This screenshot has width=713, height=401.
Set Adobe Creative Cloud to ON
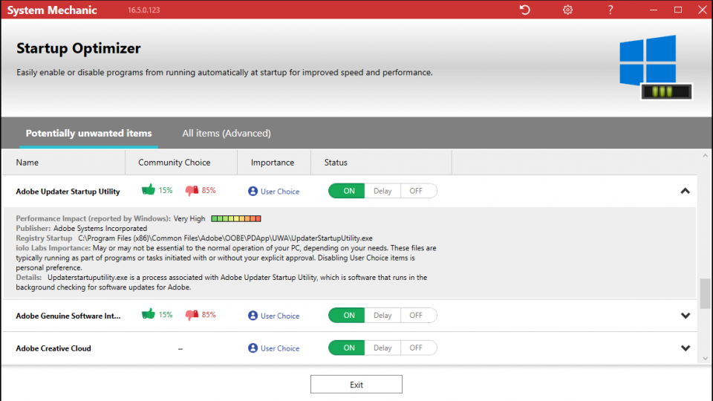[x=347, y=348]
